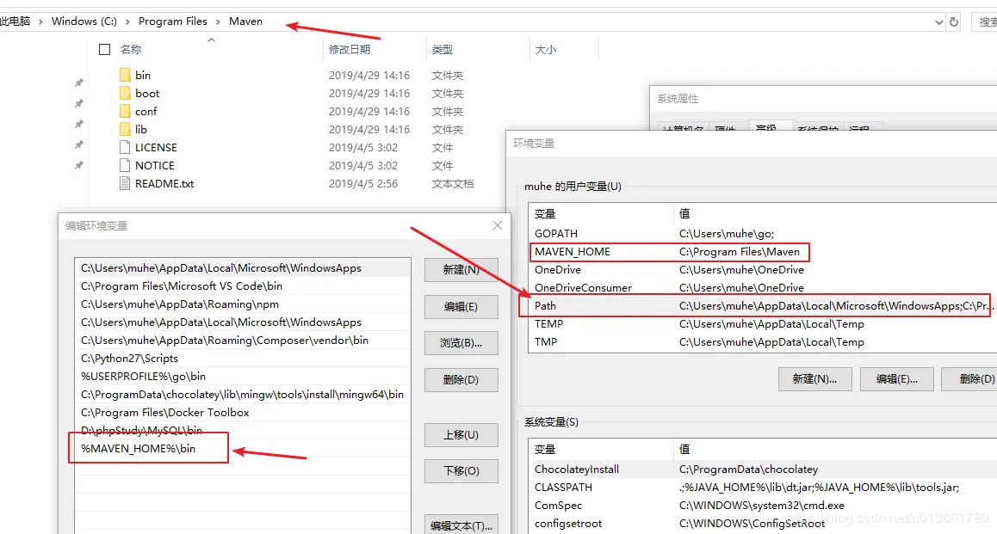
Task: Click the Maven breadcrumb
Action: coord(245,21)
